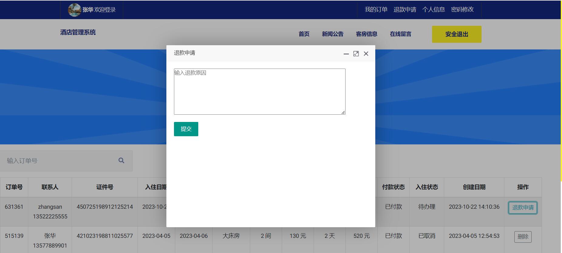
Task: Click 删除 button for order 515139
Action: click(x=523, y=237)
